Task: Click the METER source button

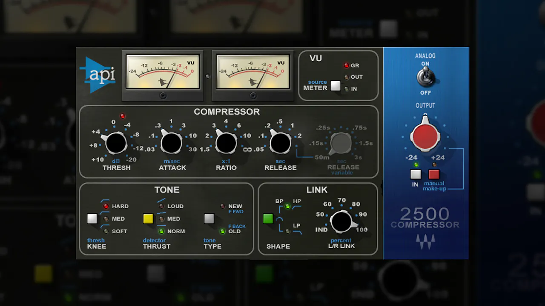Action: click(x=335, y=86)
